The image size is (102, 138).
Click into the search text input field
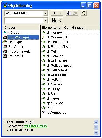[x=24, y=20]
